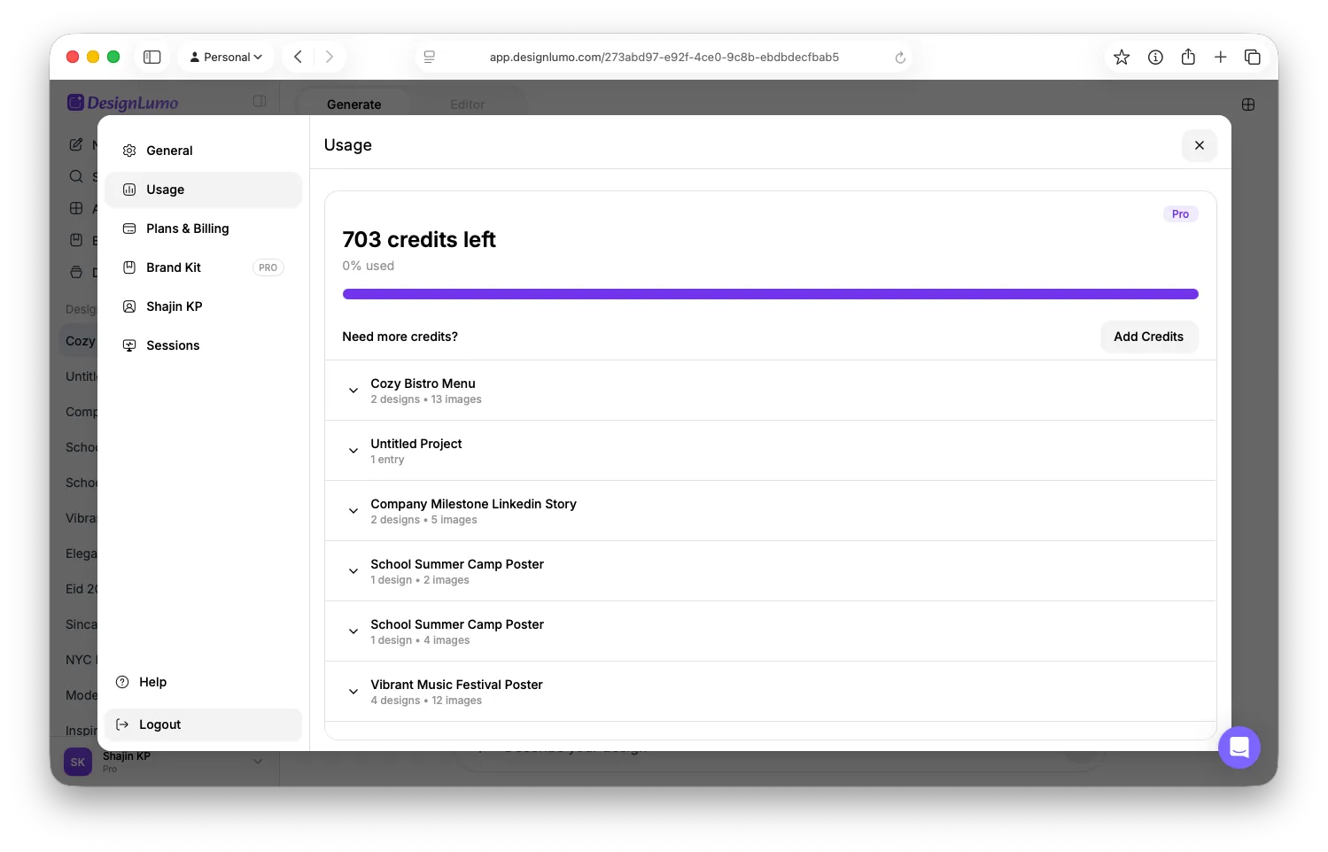Click the bookmark star icon

(x=1122, y=57)
